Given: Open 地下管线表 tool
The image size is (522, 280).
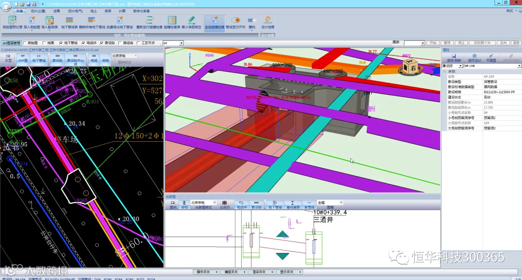Looking at the screenshot, I should (x=69, y=20).
